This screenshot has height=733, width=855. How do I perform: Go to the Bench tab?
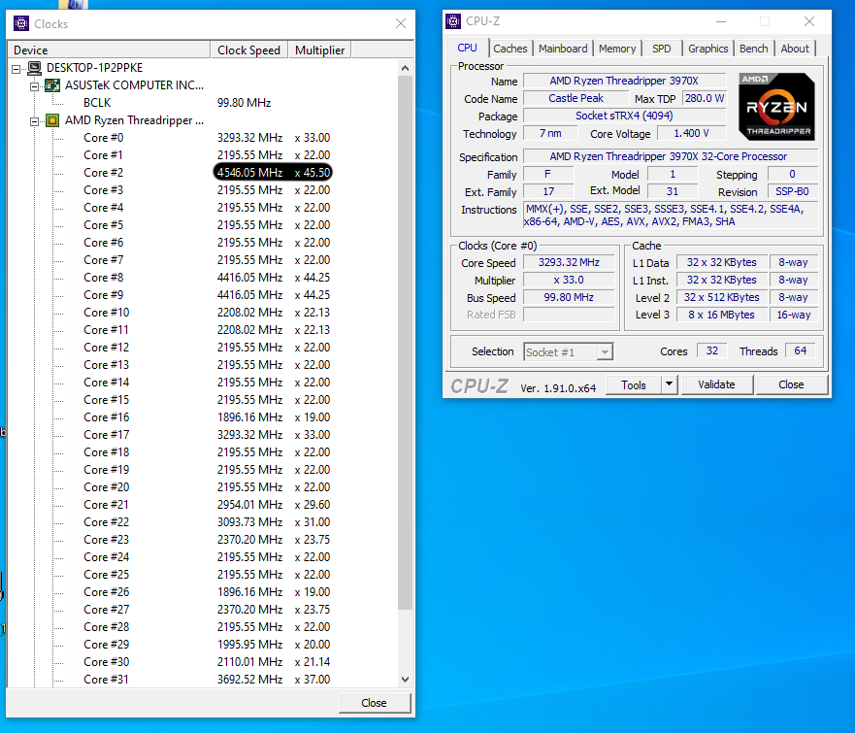point(753,49)
